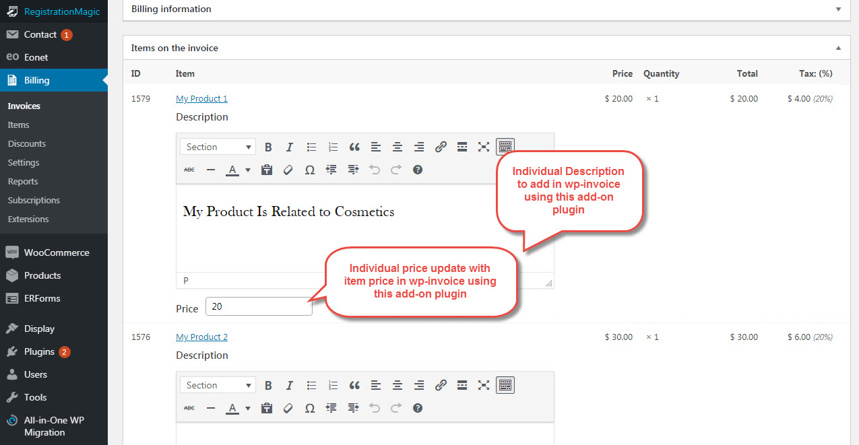The image size is (859, 445).
Task: Toggle bulleted list in My Product 2 editor
Action: point(311,385)
